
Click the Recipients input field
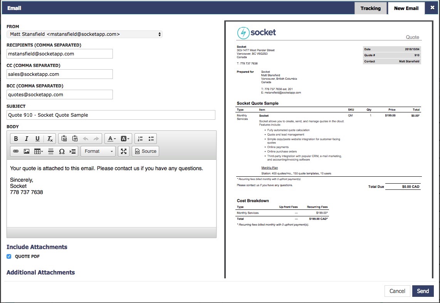click(60, 54)
